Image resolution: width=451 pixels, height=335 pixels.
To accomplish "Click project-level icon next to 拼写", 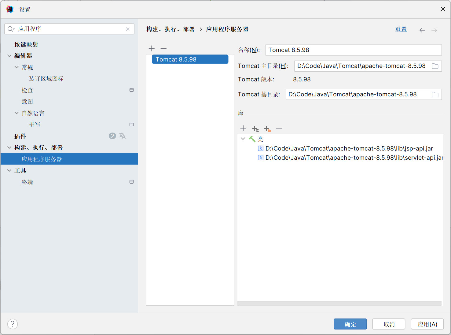I will (132, 125).
